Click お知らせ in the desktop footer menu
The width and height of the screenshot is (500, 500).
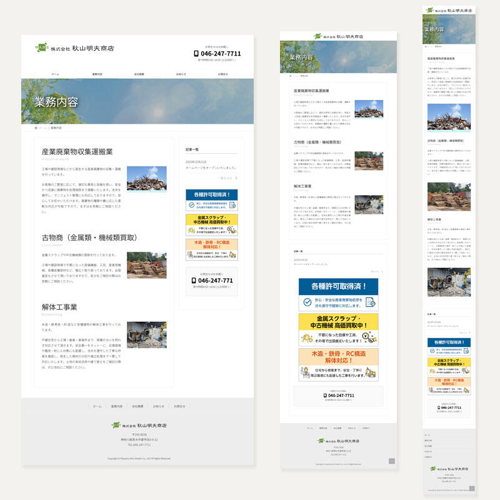(159, 406)
